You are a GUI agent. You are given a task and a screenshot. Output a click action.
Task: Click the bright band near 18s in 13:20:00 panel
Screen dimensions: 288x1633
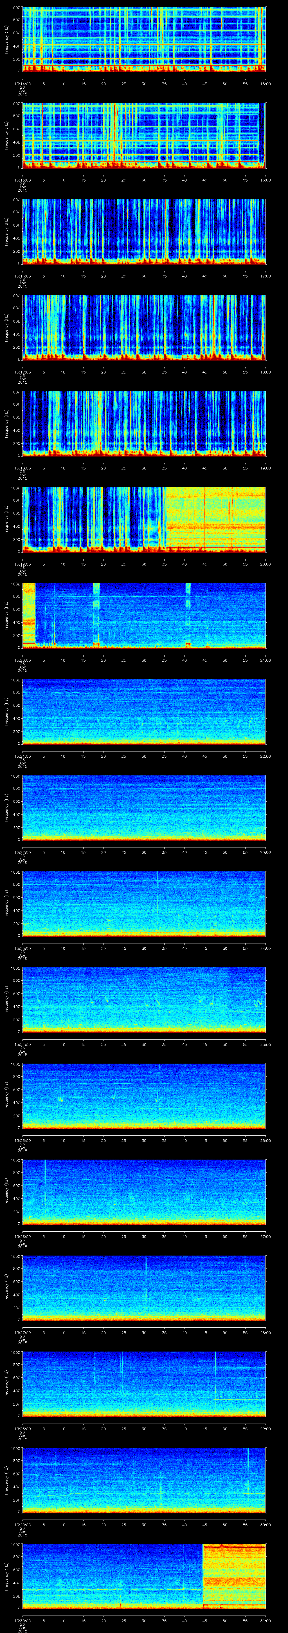97,615
